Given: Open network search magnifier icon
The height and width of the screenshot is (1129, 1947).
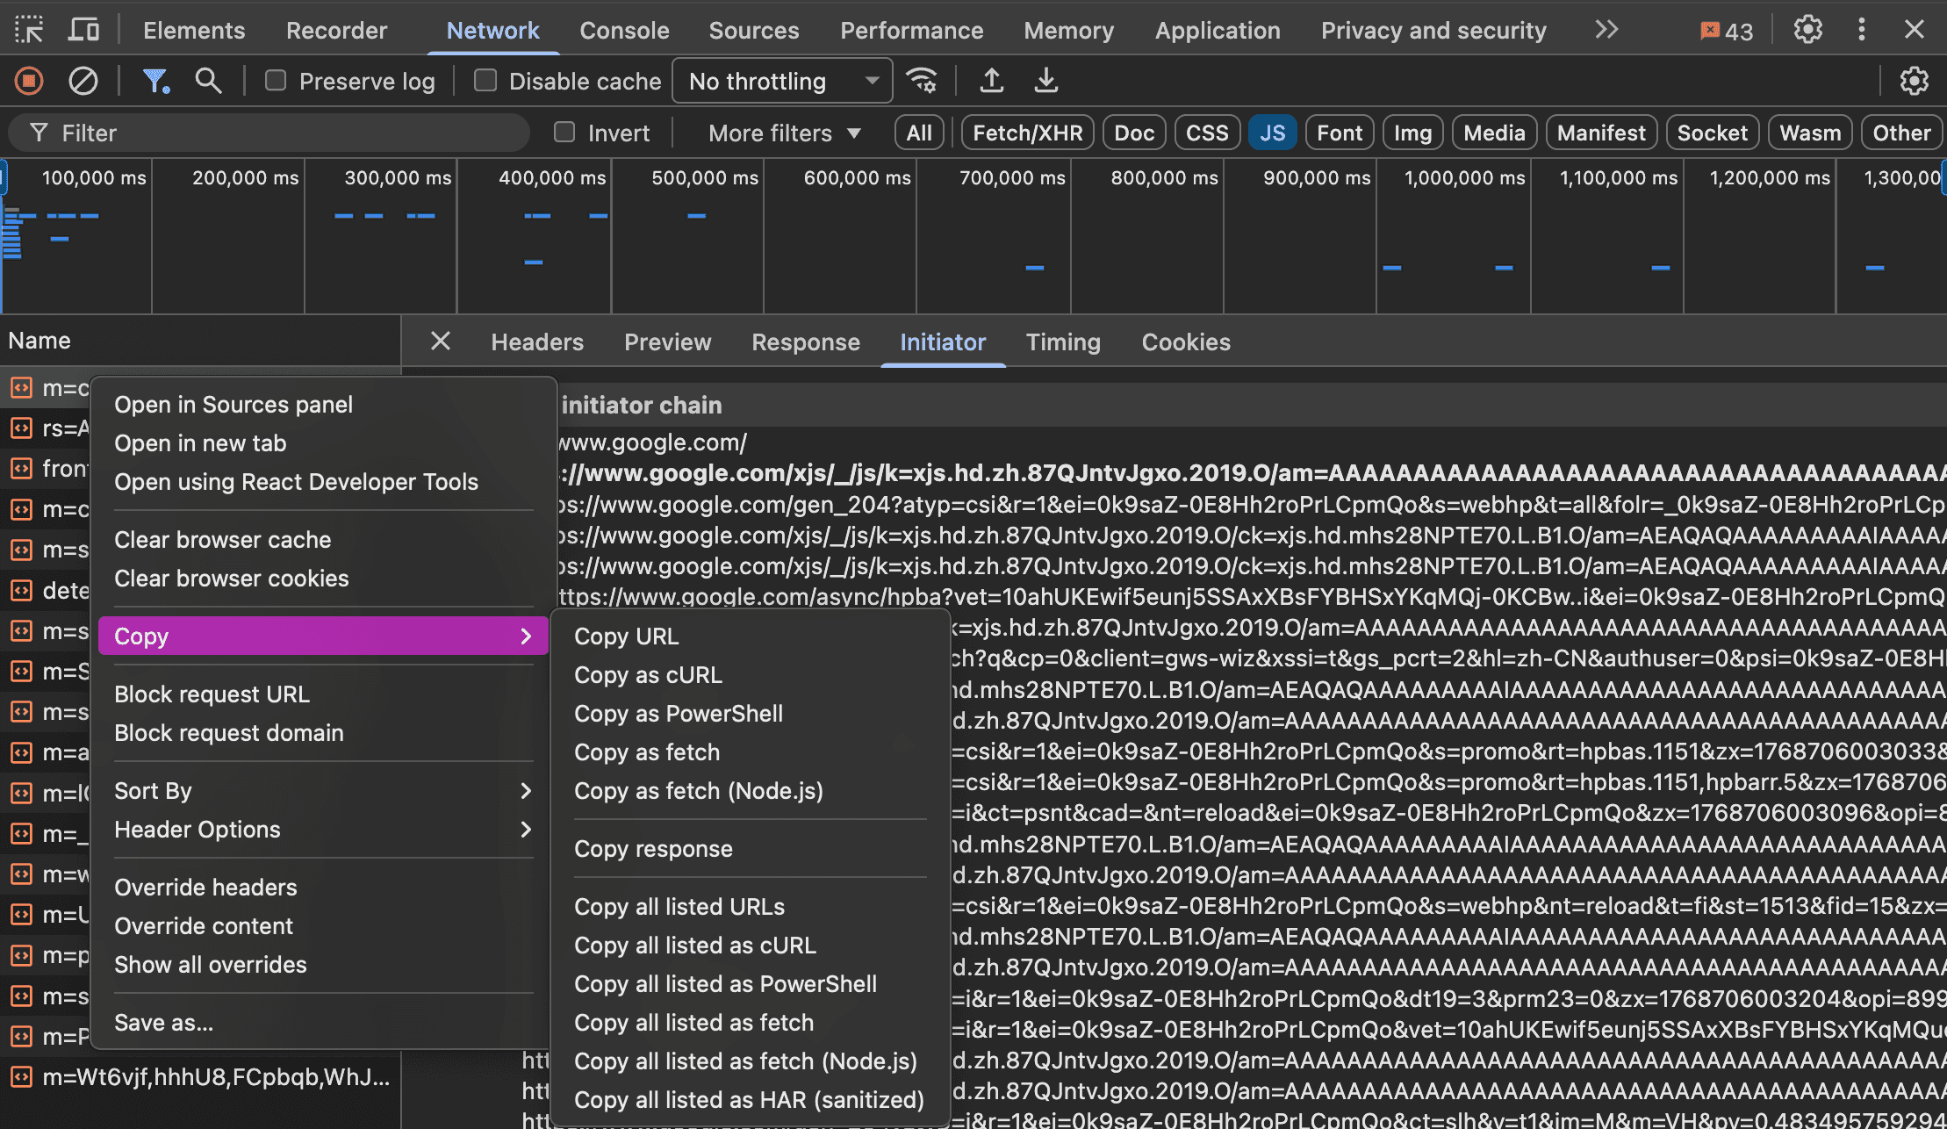Looking at the screenshot, I should point(208,82).
